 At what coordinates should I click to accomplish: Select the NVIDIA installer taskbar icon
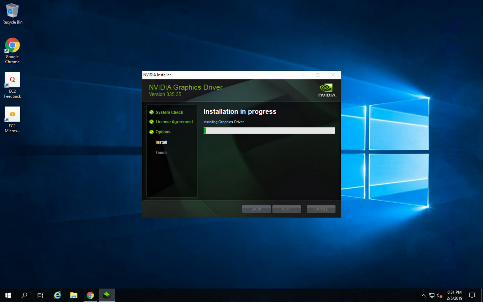click(x=107, y=295)
